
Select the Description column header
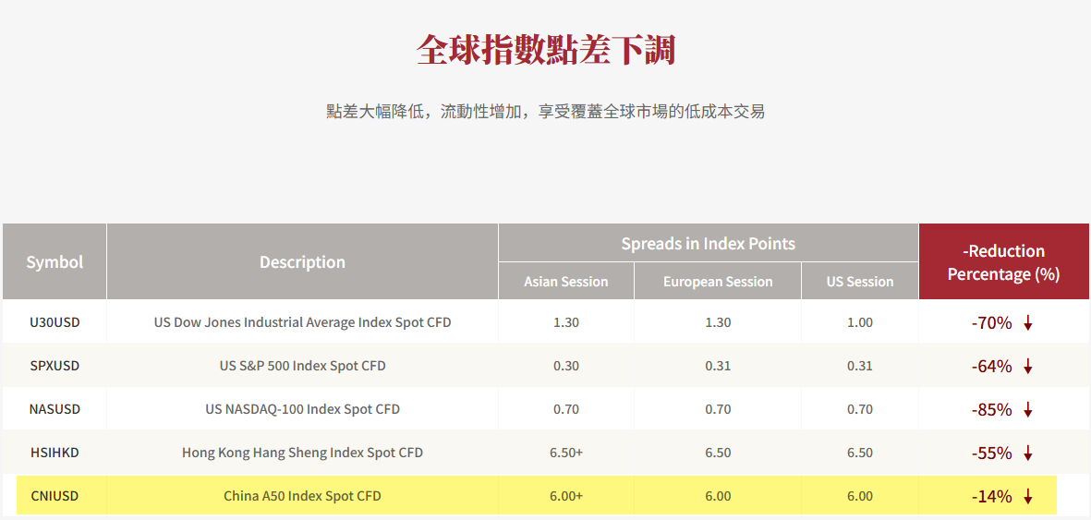[302, 261]
